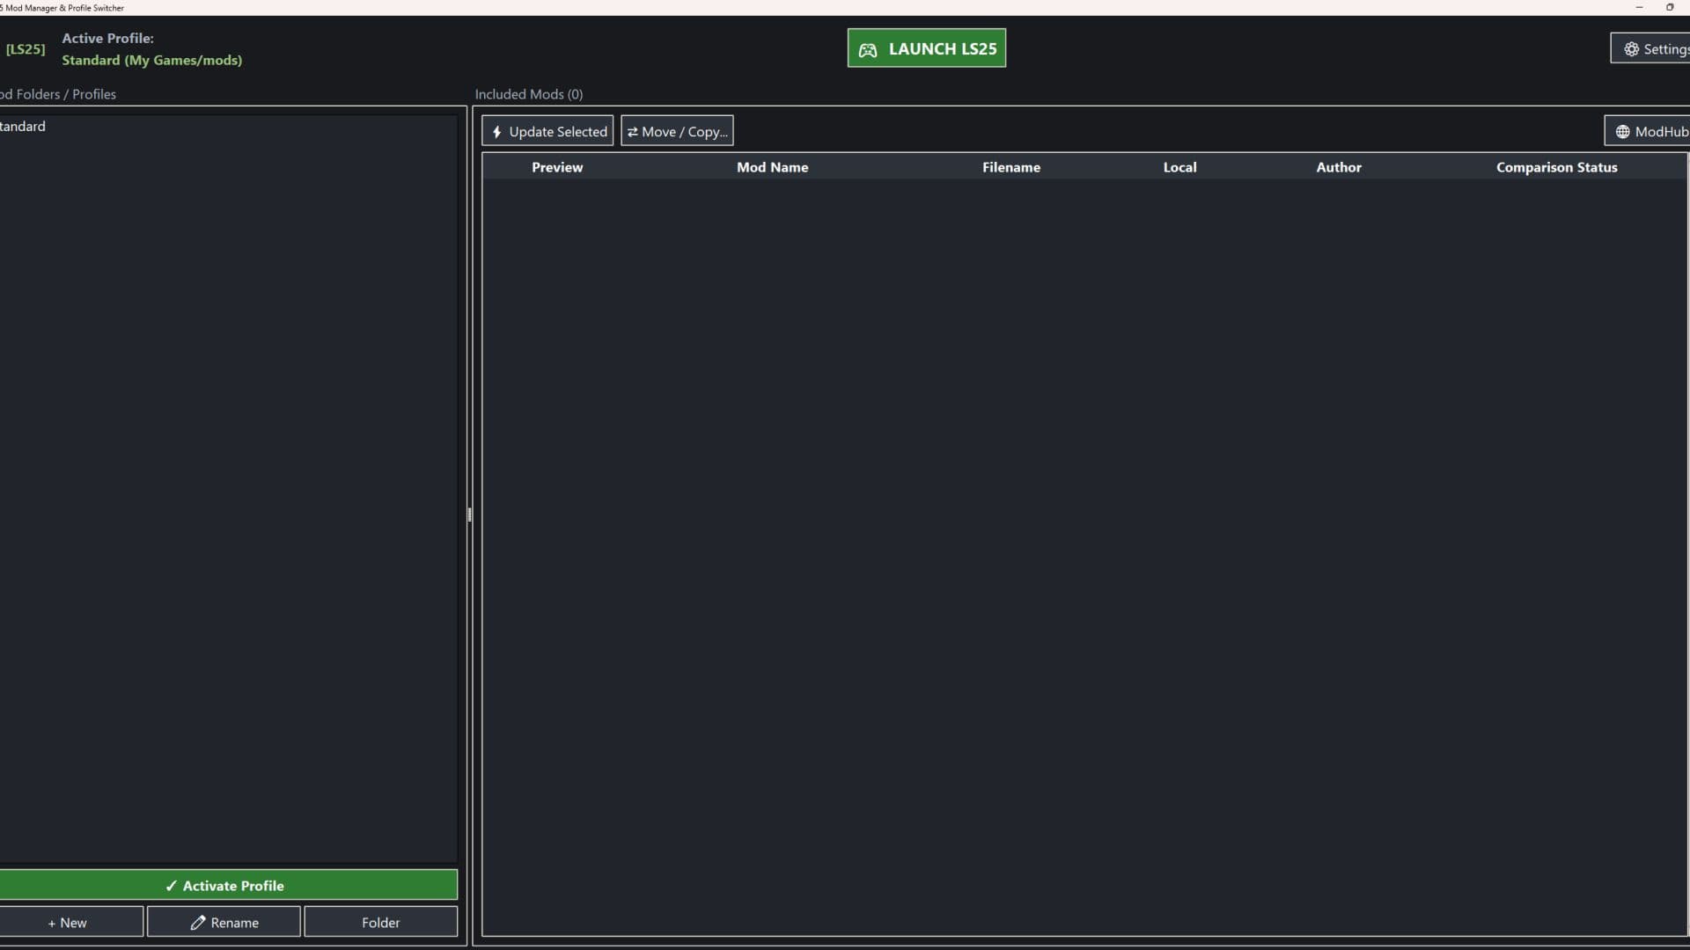The height and width of the screenshot is (950, 1690).
Task: Sort by Mod Name column header
Action: pos(772,167)
